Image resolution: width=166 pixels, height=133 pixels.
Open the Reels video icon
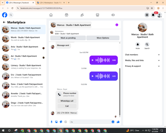click(66, 15)
